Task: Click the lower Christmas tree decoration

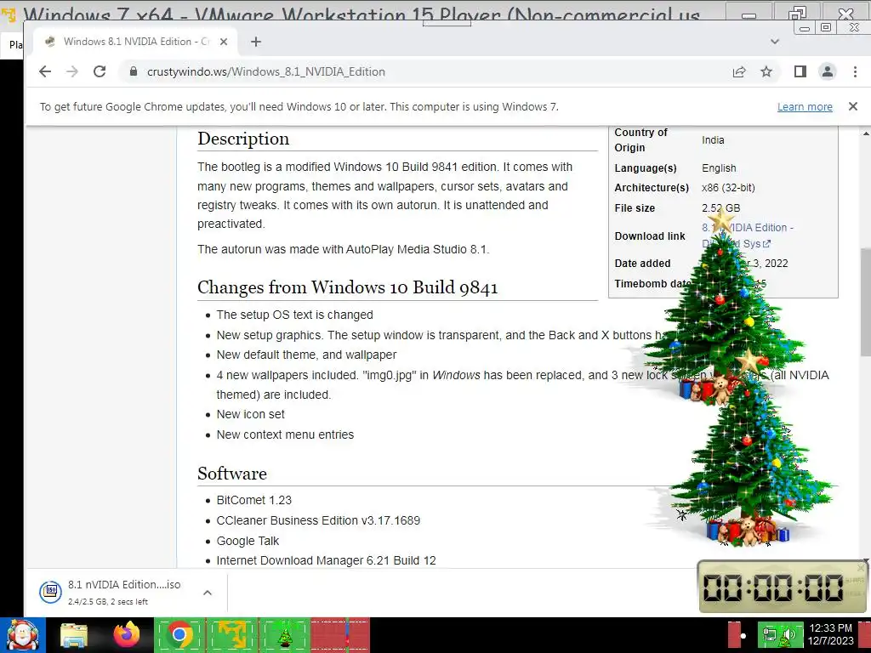Action: tap(750, 456)
